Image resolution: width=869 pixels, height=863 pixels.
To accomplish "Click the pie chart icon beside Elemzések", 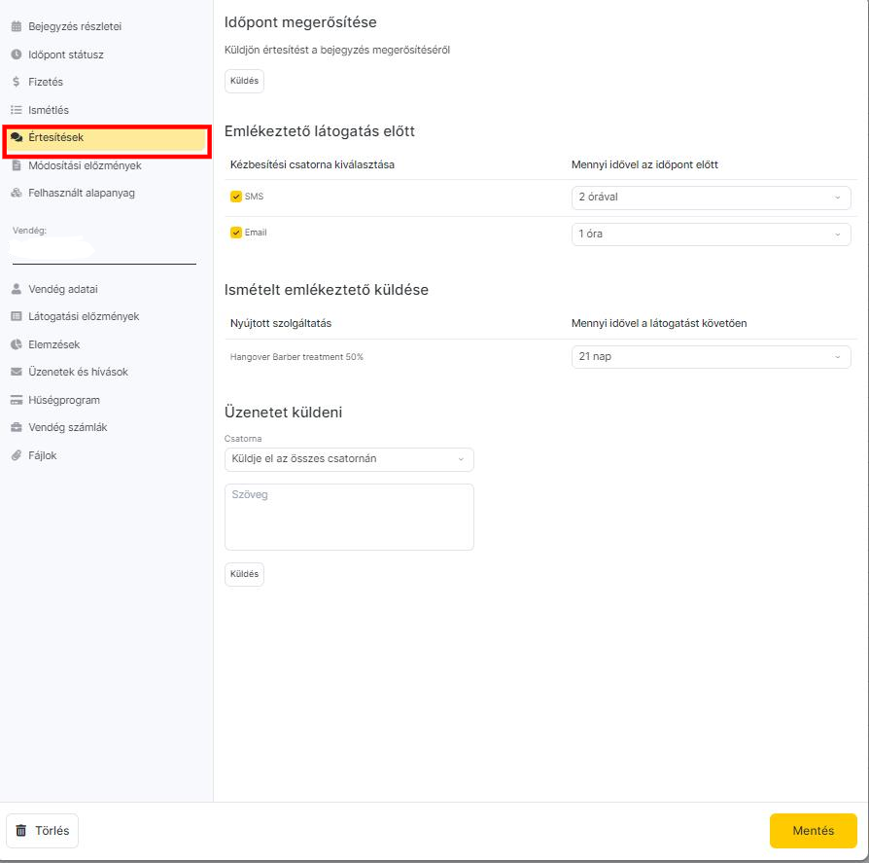I will (17, 344).
